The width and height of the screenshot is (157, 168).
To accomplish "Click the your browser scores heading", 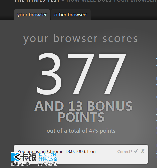I will [x=80, y=39].
